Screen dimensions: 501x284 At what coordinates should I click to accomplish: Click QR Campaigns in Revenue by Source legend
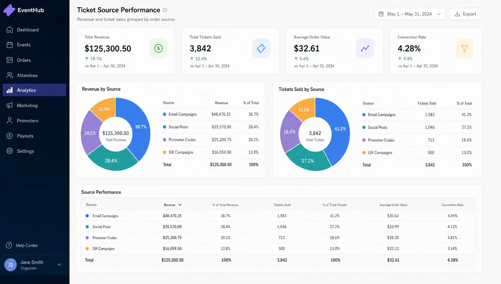click(x=181, y=152)
